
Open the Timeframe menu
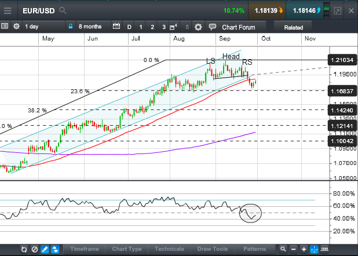click(x=85, y=249)
